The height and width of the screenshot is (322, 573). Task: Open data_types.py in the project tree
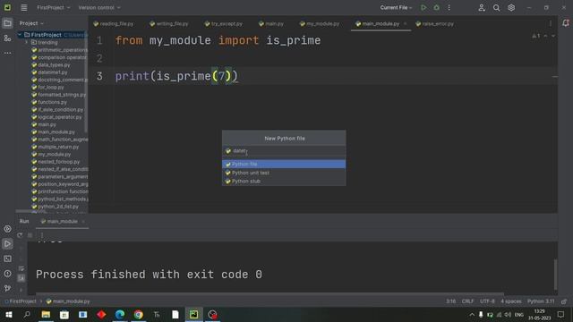click(x=54, y=65)
